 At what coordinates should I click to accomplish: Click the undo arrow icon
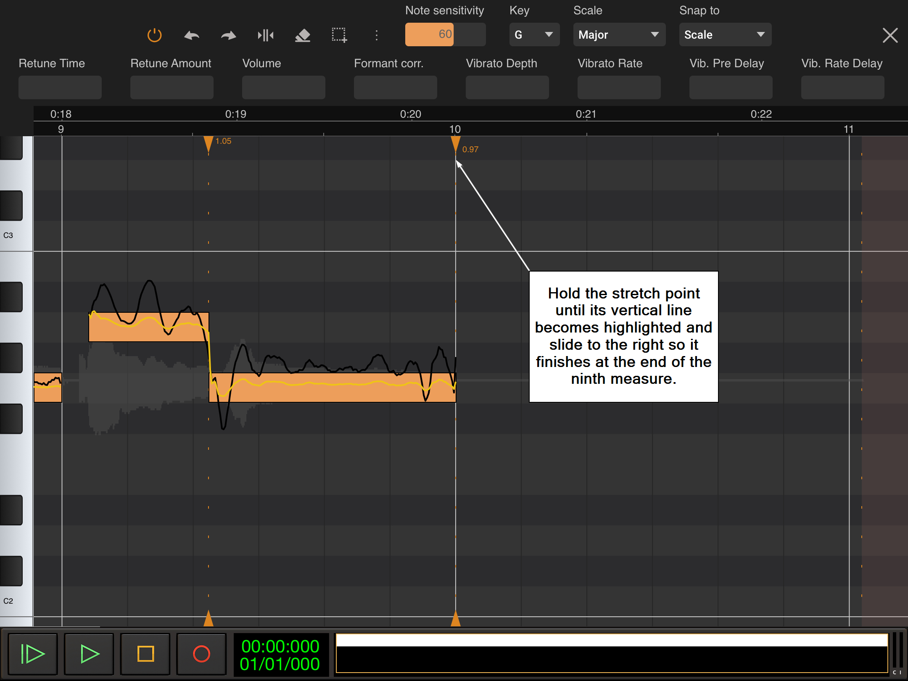192,35
